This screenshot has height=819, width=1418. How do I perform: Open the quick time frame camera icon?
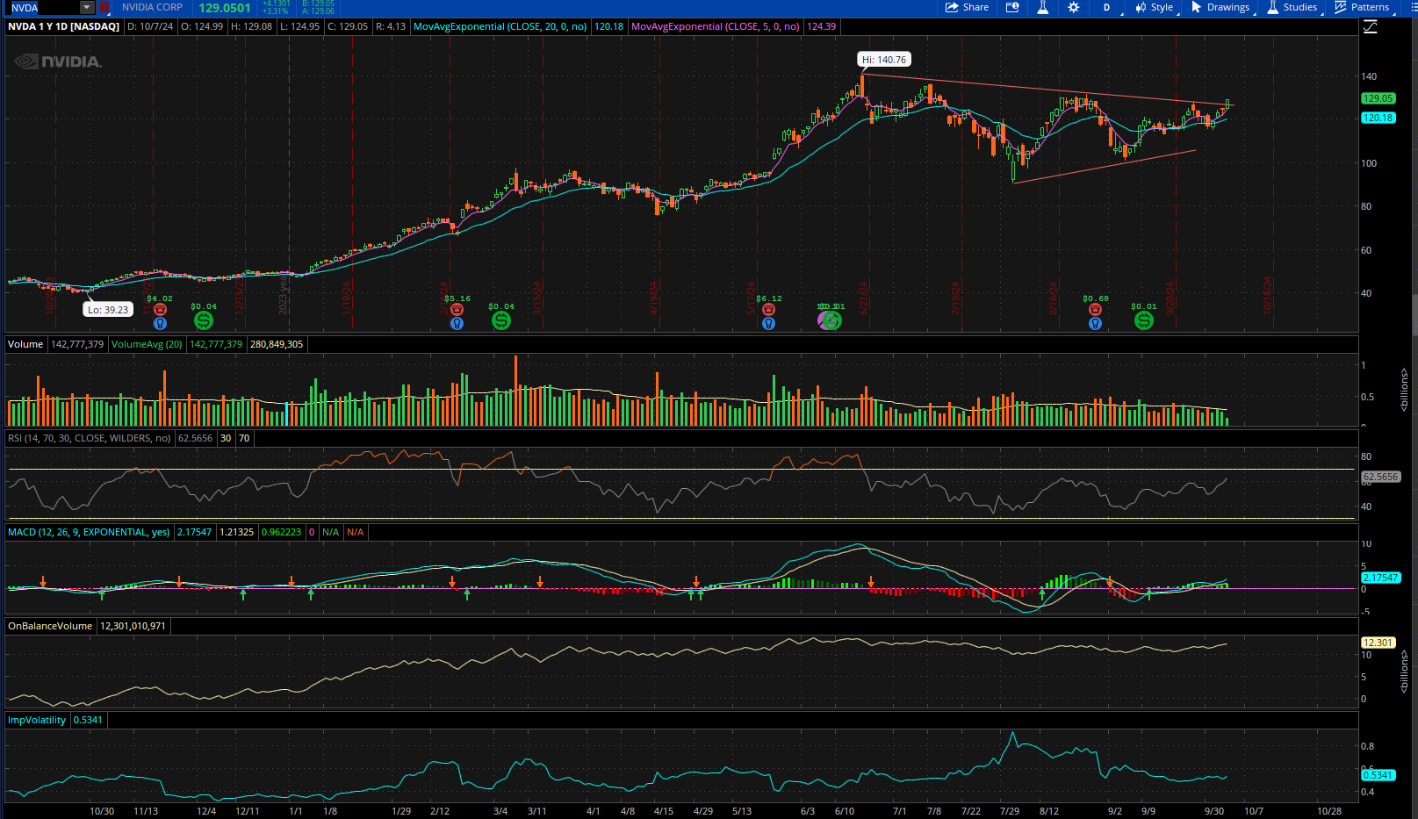pos(1012,7)
